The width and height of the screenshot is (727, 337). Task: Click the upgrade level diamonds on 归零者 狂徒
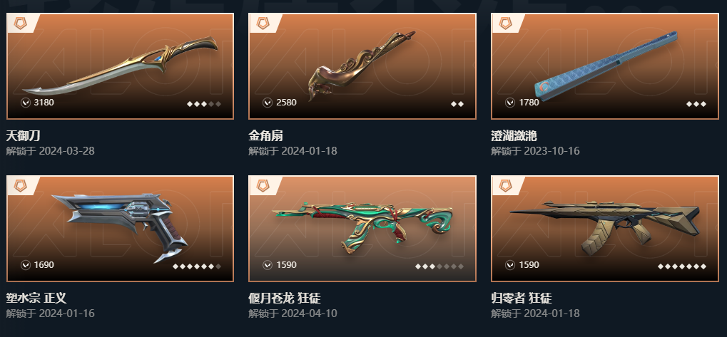point(682,266)
